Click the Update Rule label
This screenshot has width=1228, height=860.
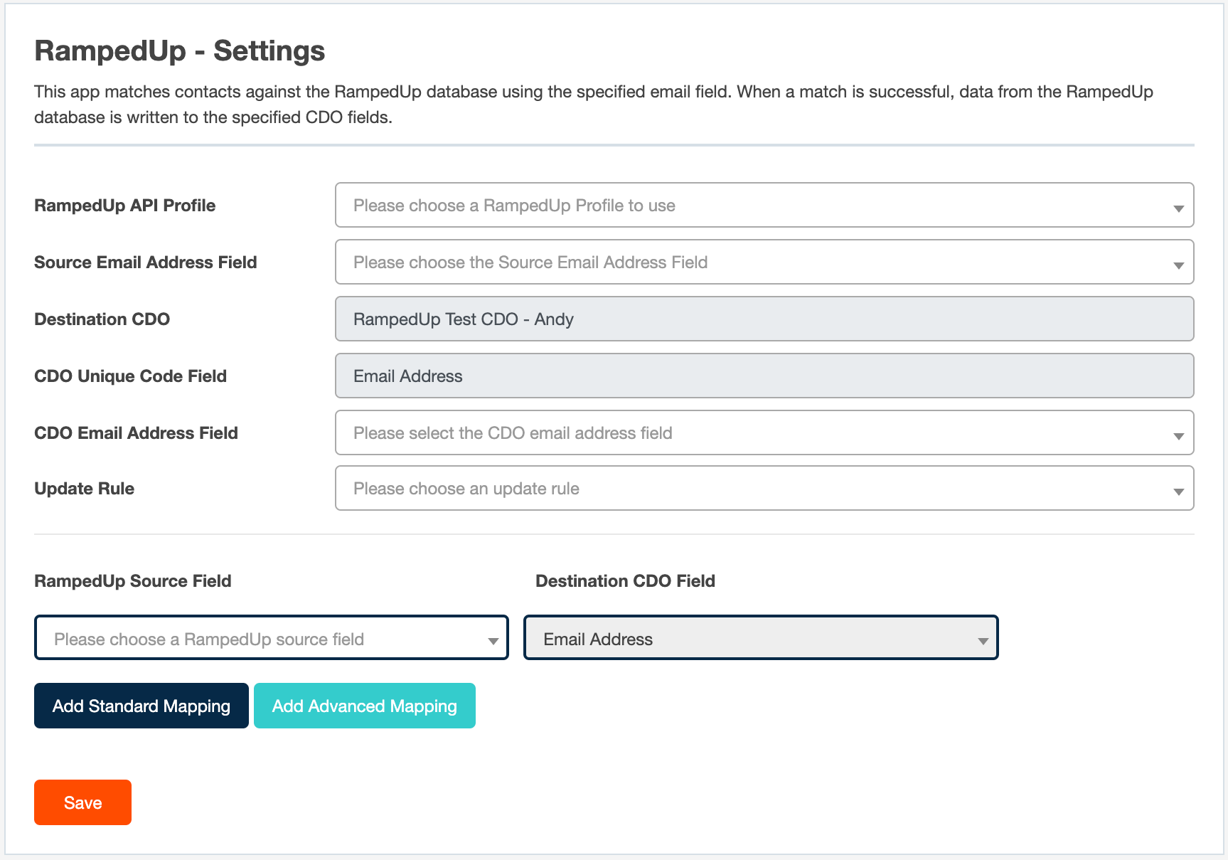pyautogui.click(x=85, y=489)
